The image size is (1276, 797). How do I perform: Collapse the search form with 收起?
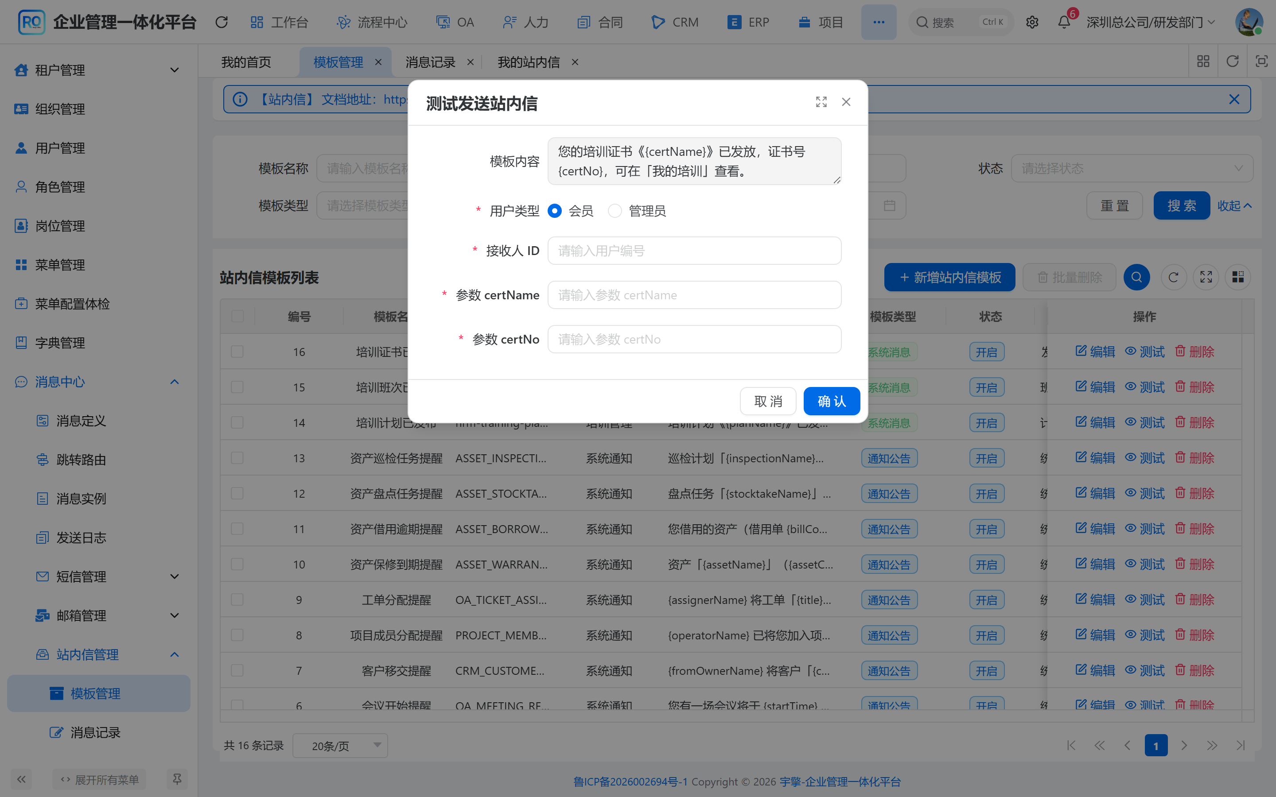[x=1234, y=205]
